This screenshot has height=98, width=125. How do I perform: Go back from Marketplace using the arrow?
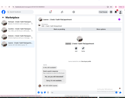(x=3, y=17)
